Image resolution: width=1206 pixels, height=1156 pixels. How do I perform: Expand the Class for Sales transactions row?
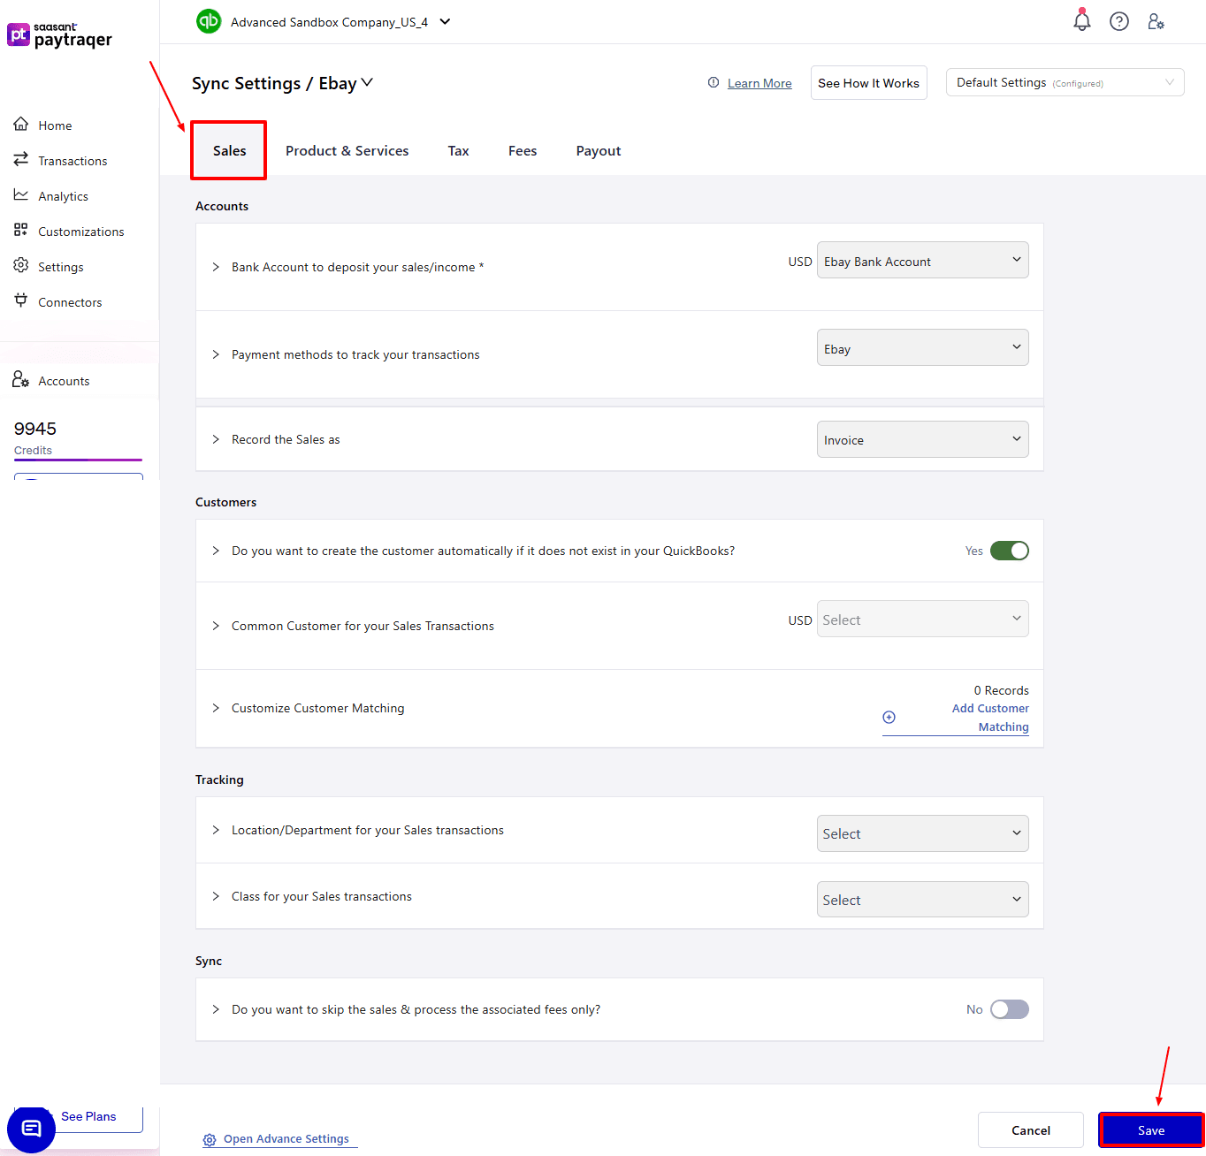[216, 896]
